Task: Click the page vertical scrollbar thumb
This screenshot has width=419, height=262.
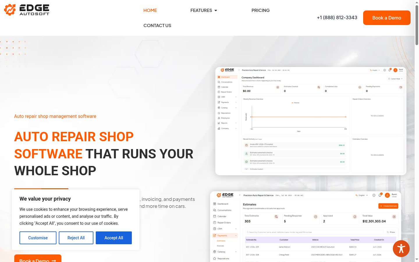Action: (x=417, y=25)
